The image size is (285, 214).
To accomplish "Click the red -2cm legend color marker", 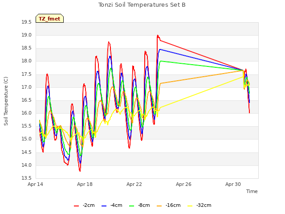I will (76, 206).
